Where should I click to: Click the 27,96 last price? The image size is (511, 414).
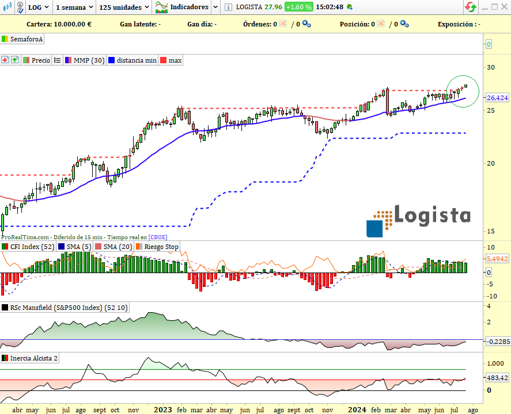click(x=273, y=7)
